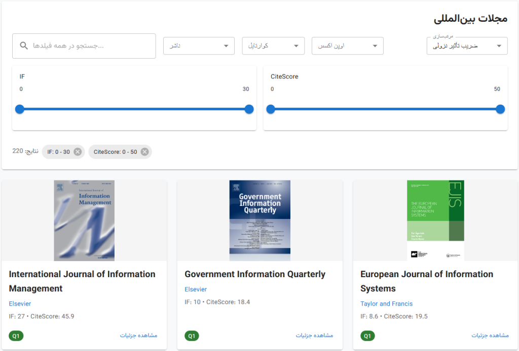Click the CiteScore slider minimum handle
The width and height of the screenshot is (519, 351).
pyautogui.click(x=271, y=109)
